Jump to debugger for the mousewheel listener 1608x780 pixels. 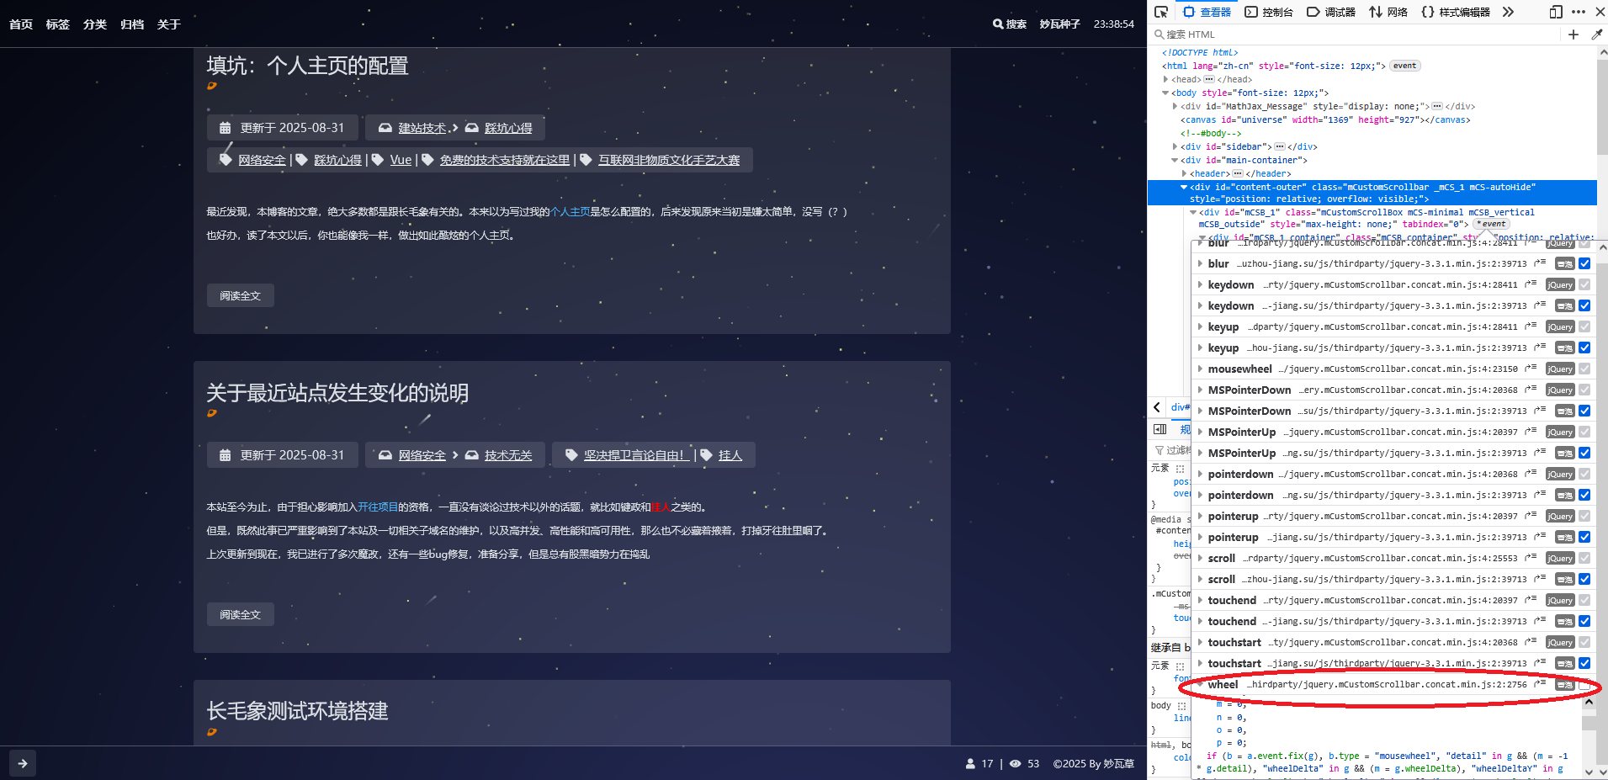pos(1539,369)
